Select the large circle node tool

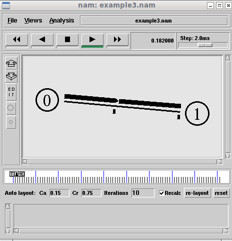point(11,108)
